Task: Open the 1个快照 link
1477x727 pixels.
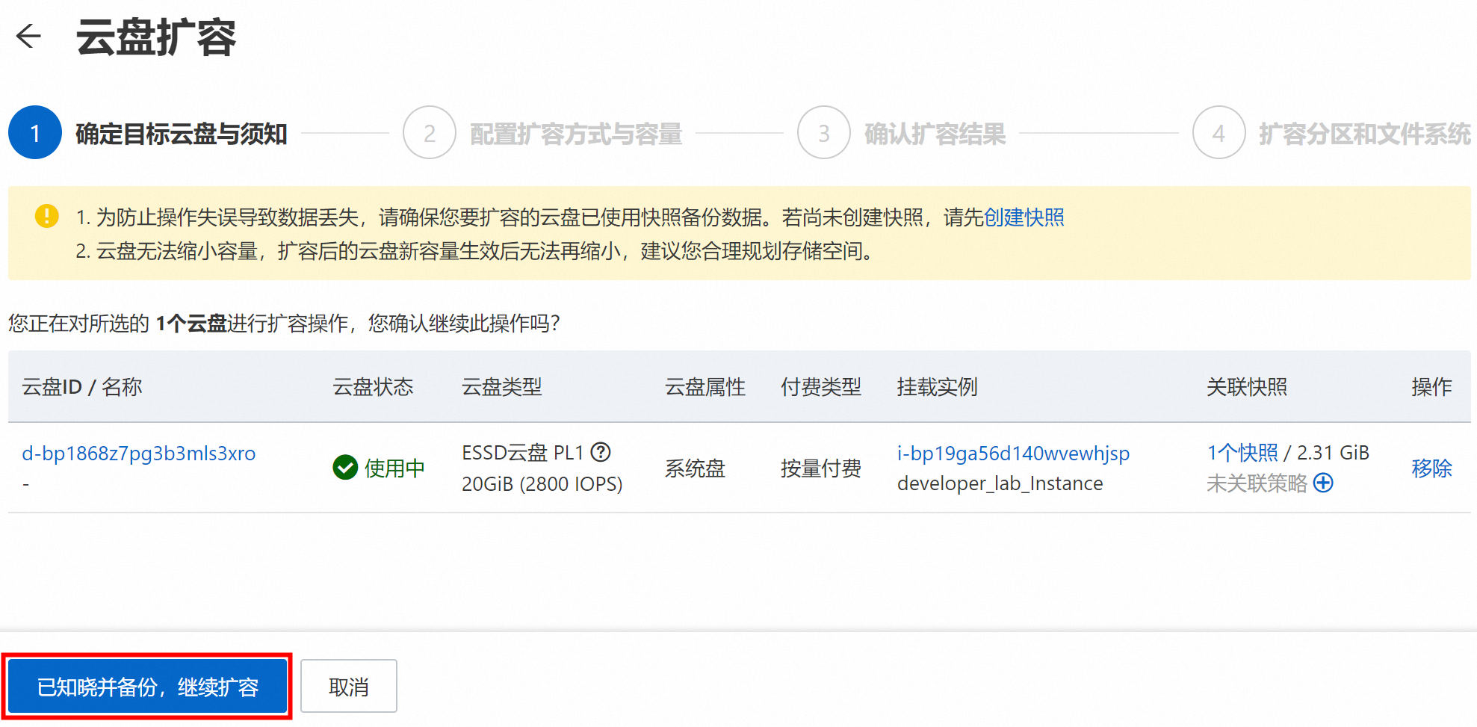Action: click(1242, 452)
